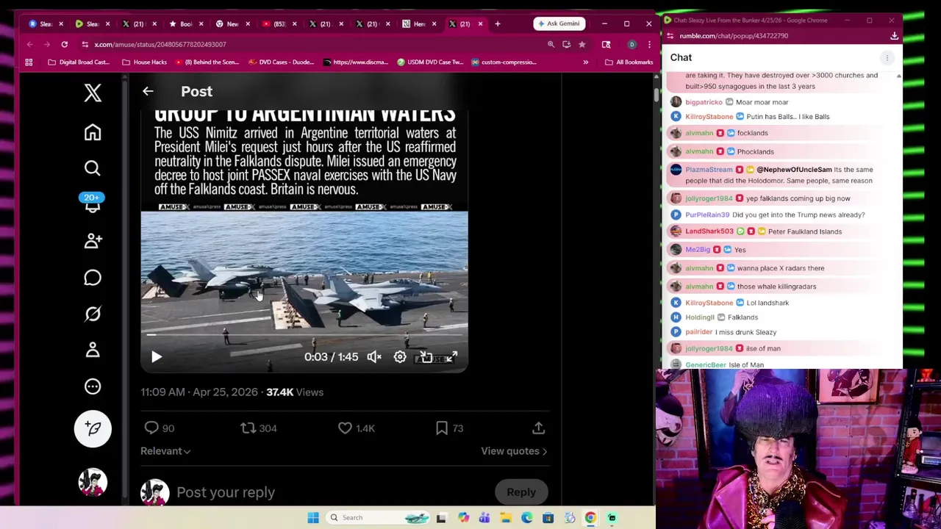Expand the Relevant sort dropdown
Viewport: 941px width, 529px height.
pos(165,451)
